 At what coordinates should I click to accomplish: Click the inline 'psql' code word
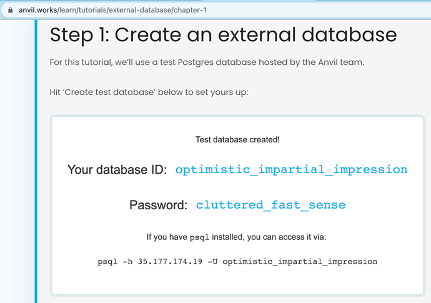click(x=199, y=237)
